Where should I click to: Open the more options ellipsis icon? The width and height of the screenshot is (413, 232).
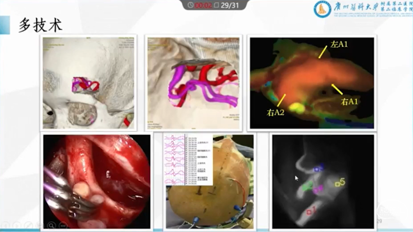[x=63, y=225]
